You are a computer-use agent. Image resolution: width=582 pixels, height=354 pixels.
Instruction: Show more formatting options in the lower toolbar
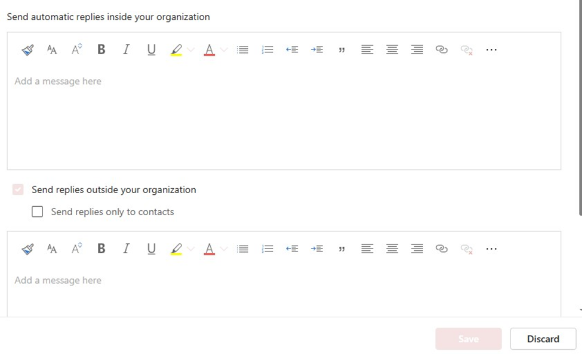click(x=491, y=249)
